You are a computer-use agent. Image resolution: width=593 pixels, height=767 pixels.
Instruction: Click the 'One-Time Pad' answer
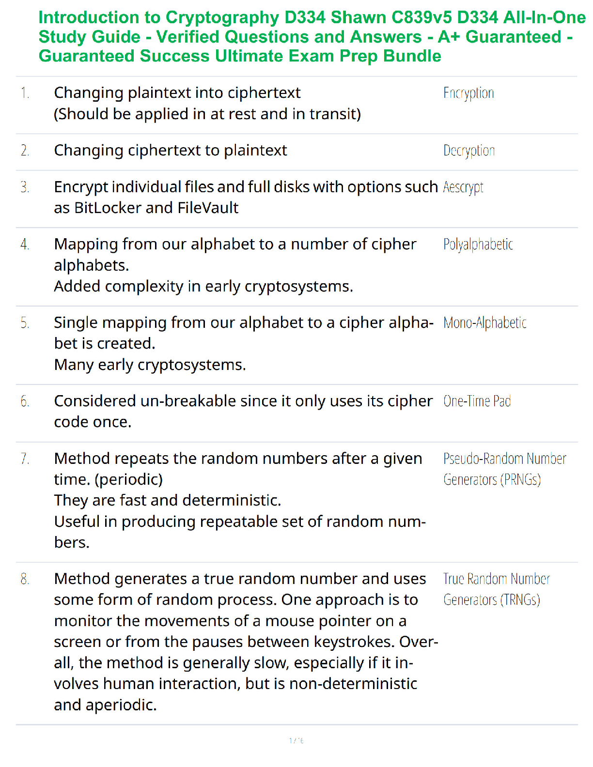coord(477,401)
